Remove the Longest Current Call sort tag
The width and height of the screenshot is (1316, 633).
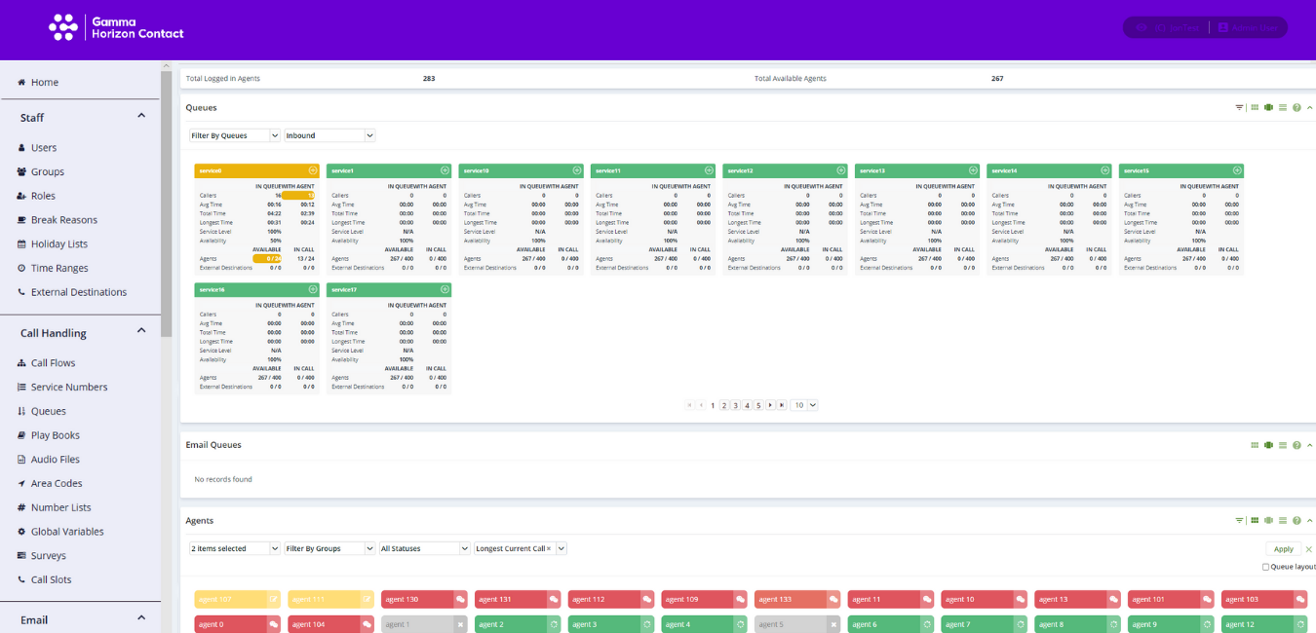[549, 549]
